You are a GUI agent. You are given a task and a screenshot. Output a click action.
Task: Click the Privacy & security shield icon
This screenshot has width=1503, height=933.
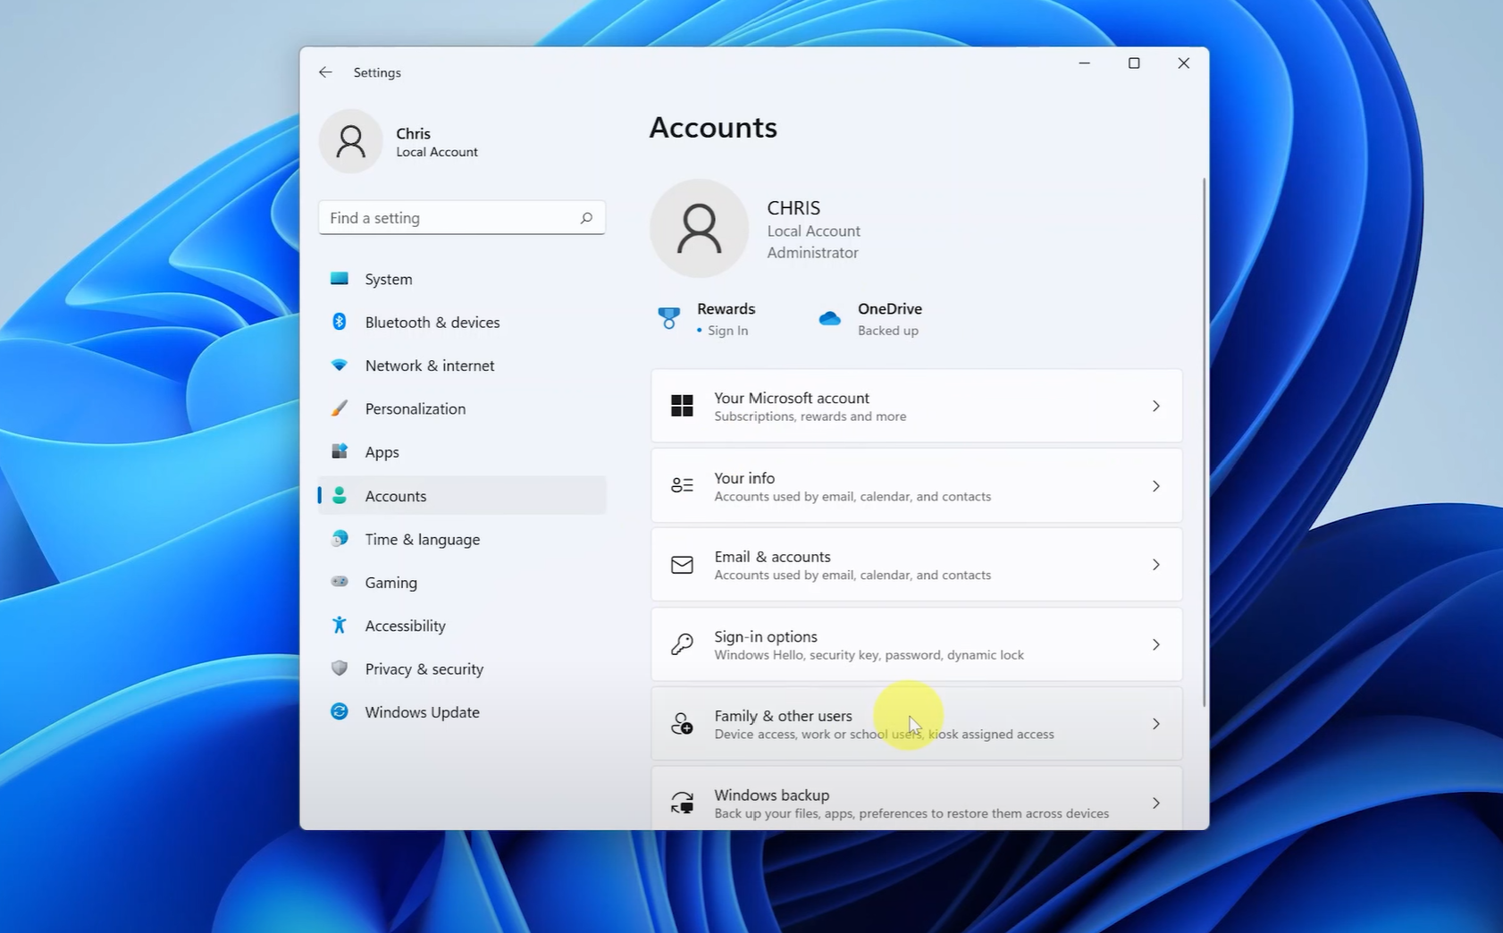pos(340,668)
